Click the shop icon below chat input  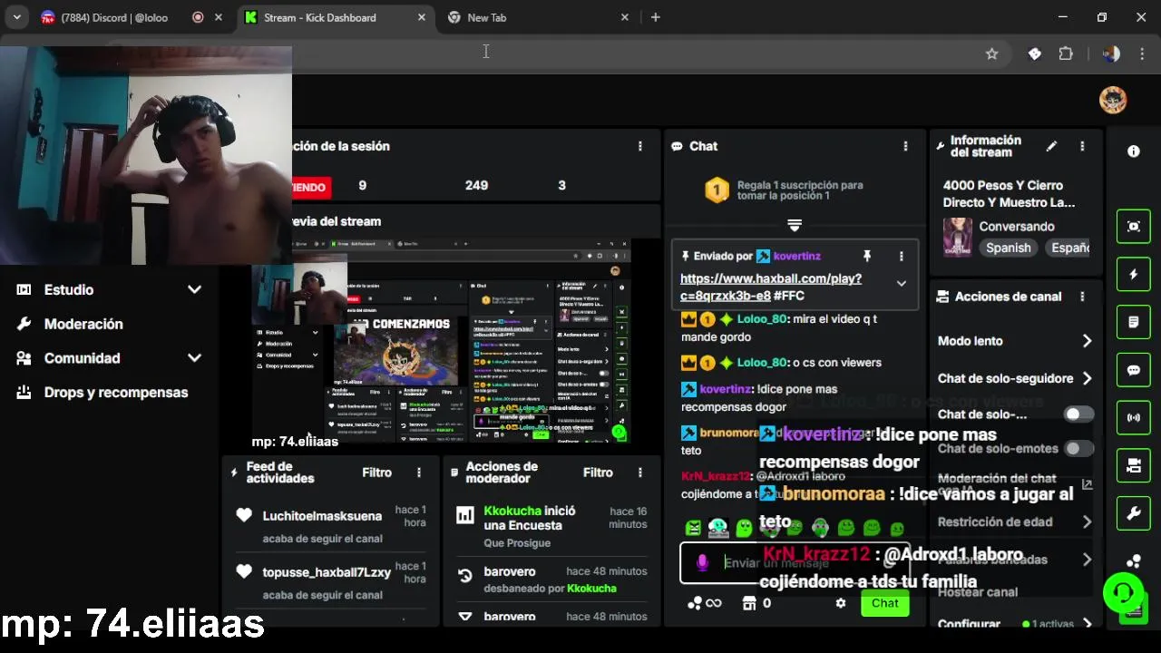[x=749, y=603]
